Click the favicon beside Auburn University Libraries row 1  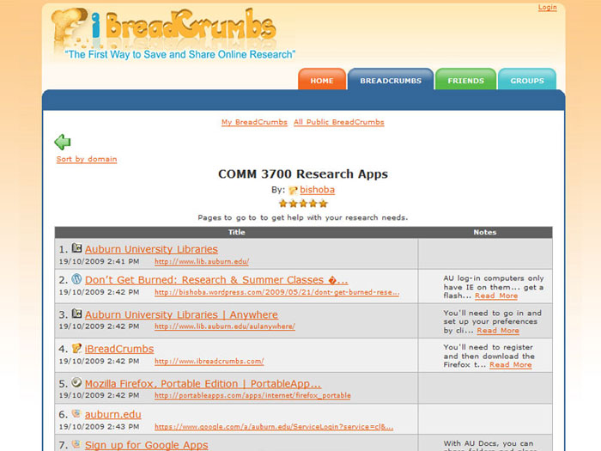click(x=76, y=248)
